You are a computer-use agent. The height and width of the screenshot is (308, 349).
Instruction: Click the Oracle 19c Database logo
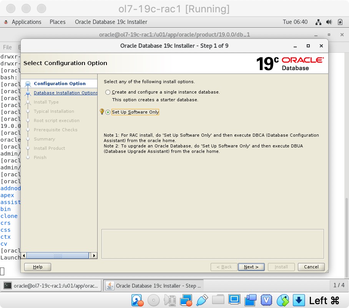tap(290, 64)
